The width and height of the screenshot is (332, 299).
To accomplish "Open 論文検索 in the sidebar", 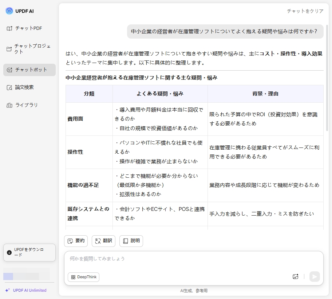I will pos(29,87).
